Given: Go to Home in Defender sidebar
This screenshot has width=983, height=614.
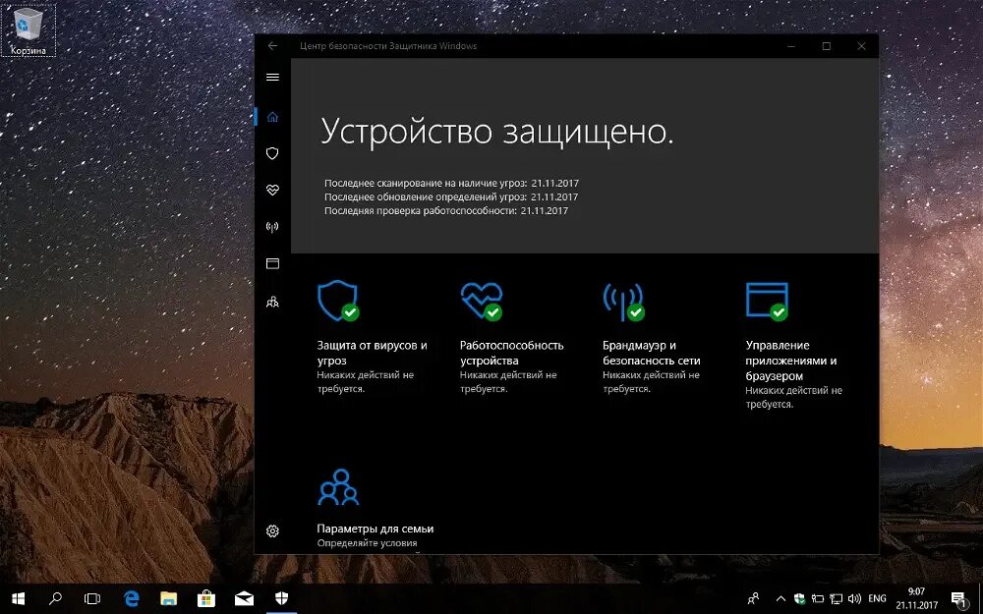Looking at the screenshot, I should [272, 117].
